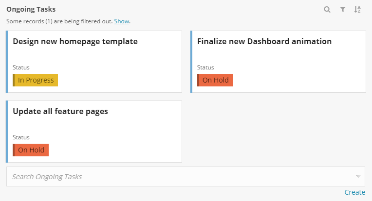372x201 pixels.
Task: Click the search magnifier icon in the header
Action: [x=327, y=9]
